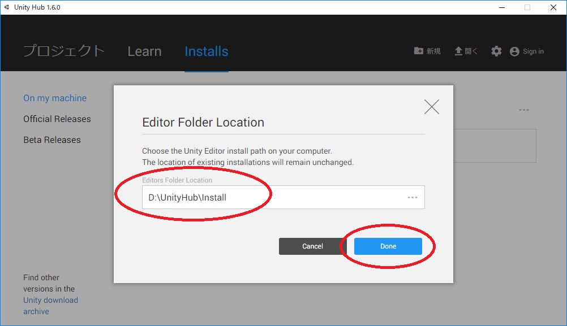Click the Sign in account icon
567x326 pixels.
pos(514,51)
